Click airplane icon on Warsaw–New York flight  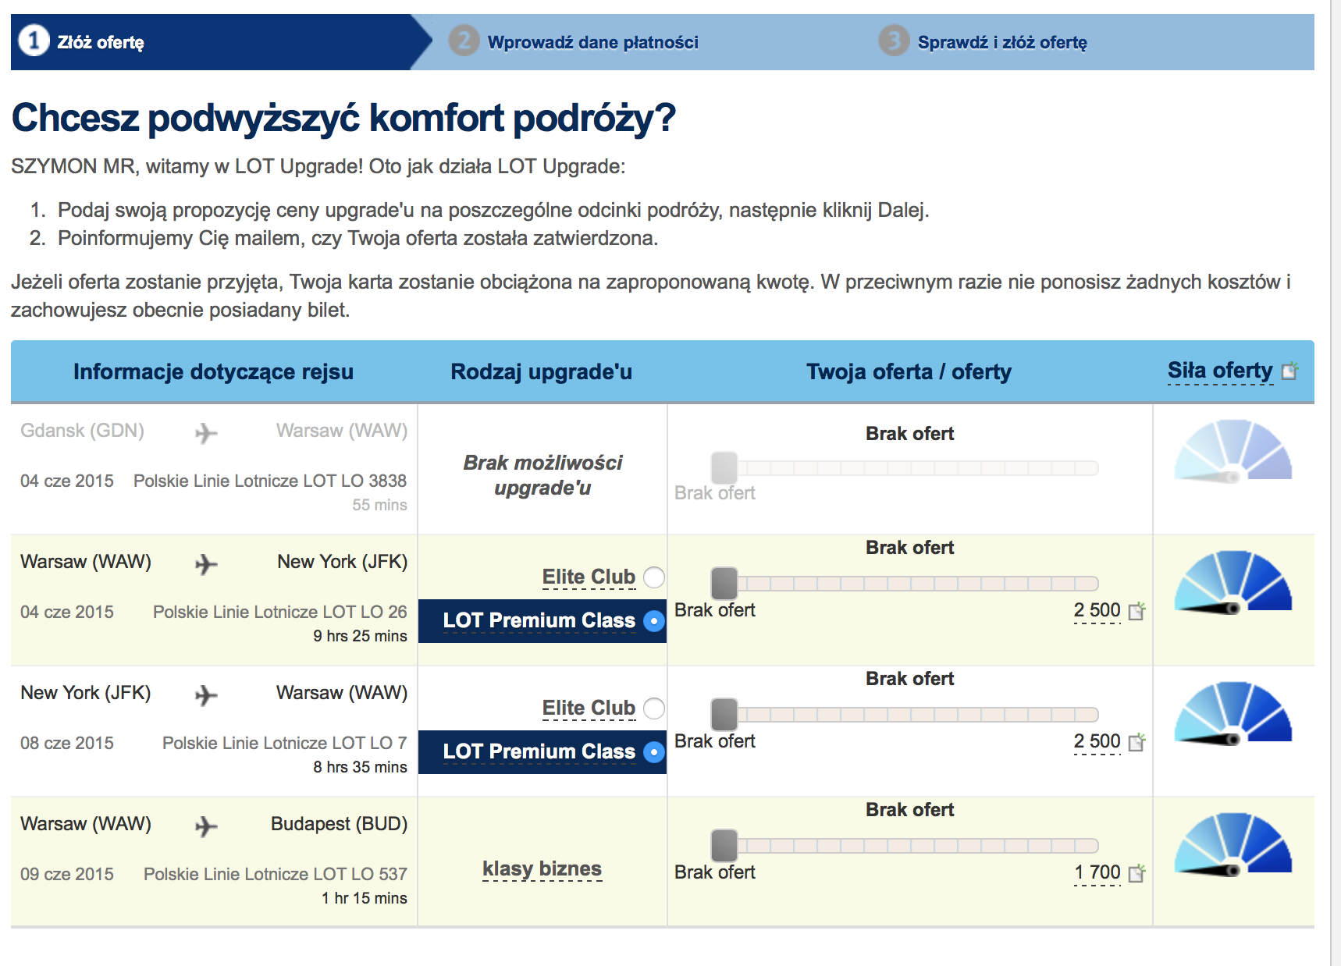coord(206,563)
